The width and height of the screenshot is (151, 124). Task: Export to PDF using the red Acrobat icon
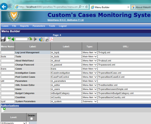tap(51, 39)
